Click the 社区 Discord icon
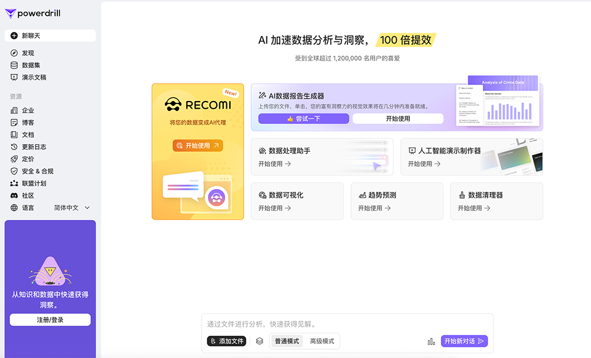 click(x=14, y=196)
